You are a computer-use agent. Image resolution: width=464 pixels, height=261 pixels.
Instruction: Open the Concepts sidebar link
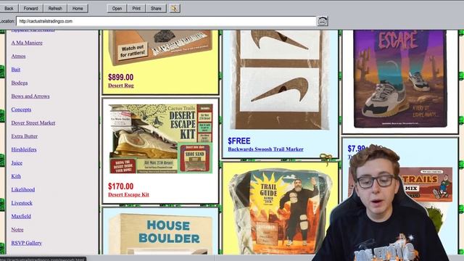[21, 109]
